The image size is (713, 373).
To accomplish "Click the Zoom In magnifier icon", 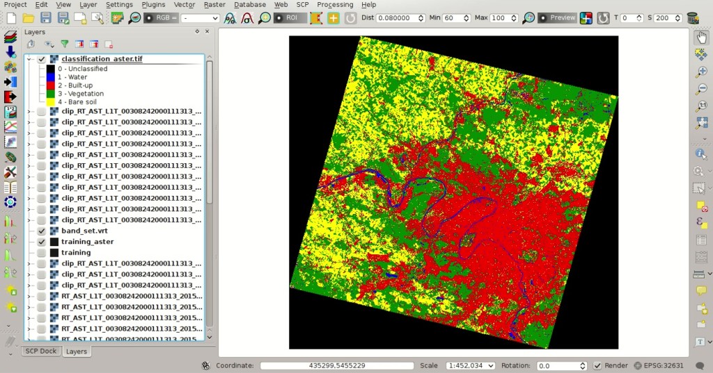I will coord(702,72).
